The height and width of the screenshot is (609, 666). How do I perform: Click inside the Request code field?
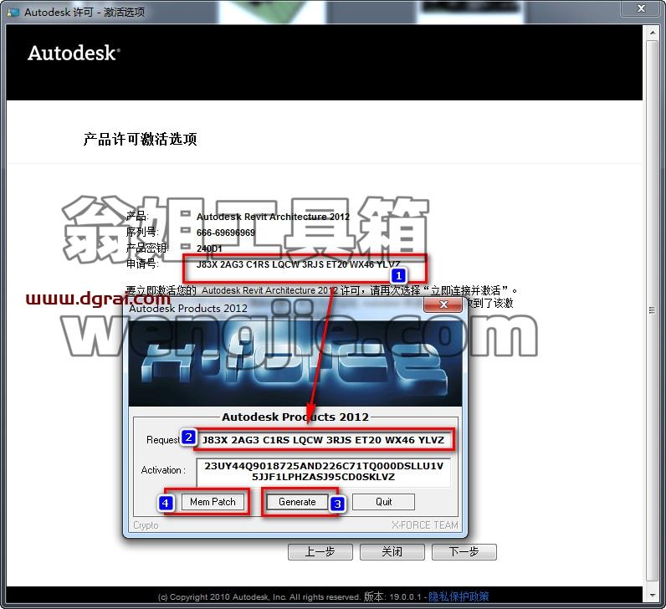[x=323, y=440]
